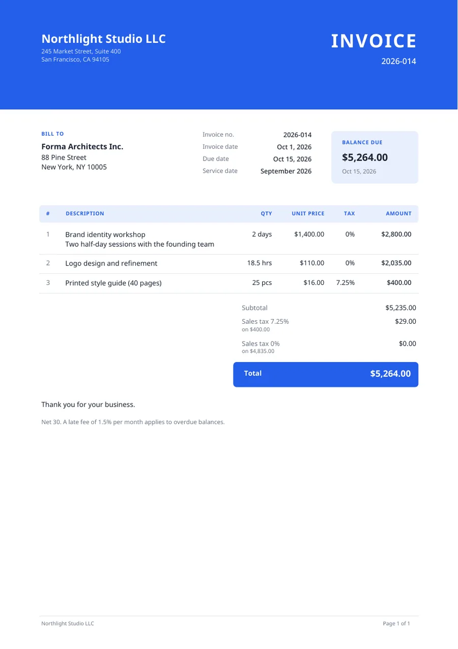Select the $5,235.00 subtotal value
This screenshot has width=458, height=649.
400,308
